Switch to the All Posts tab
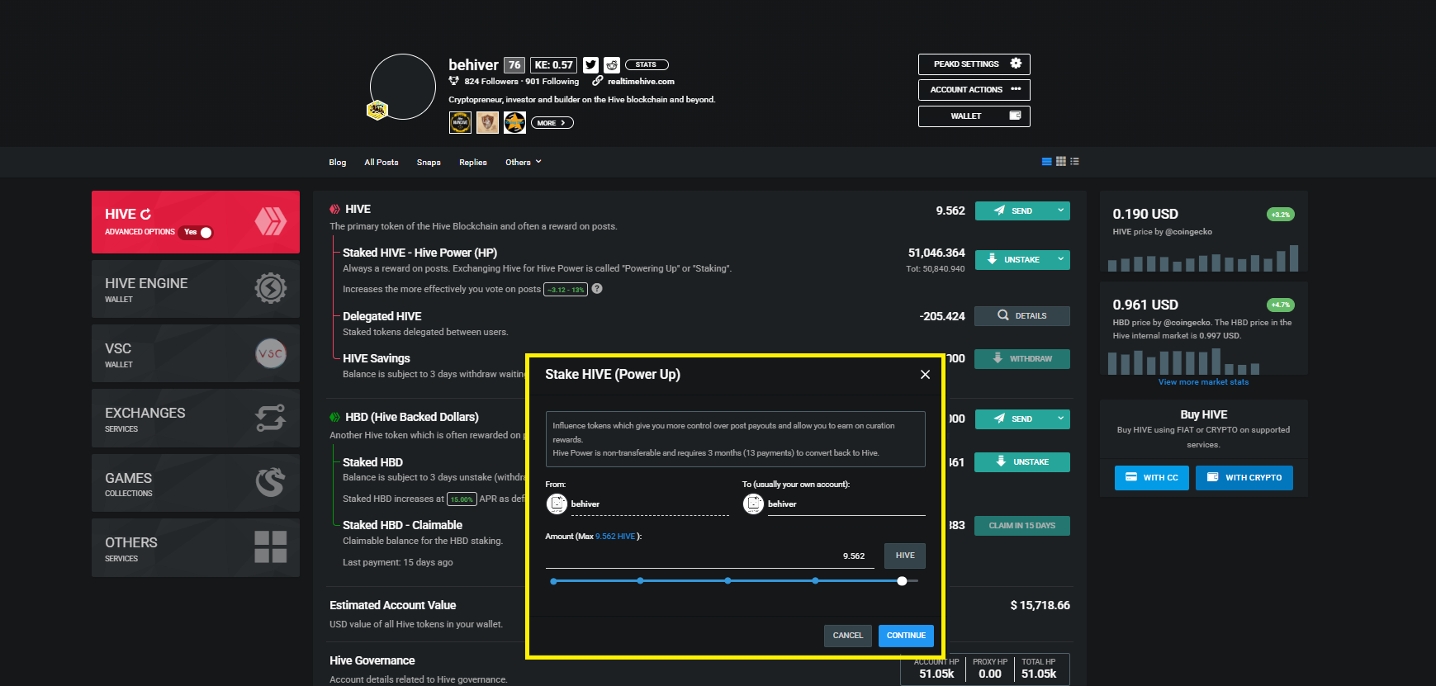Viewport: 1436px width, 686px height. (x=382, y=163)
